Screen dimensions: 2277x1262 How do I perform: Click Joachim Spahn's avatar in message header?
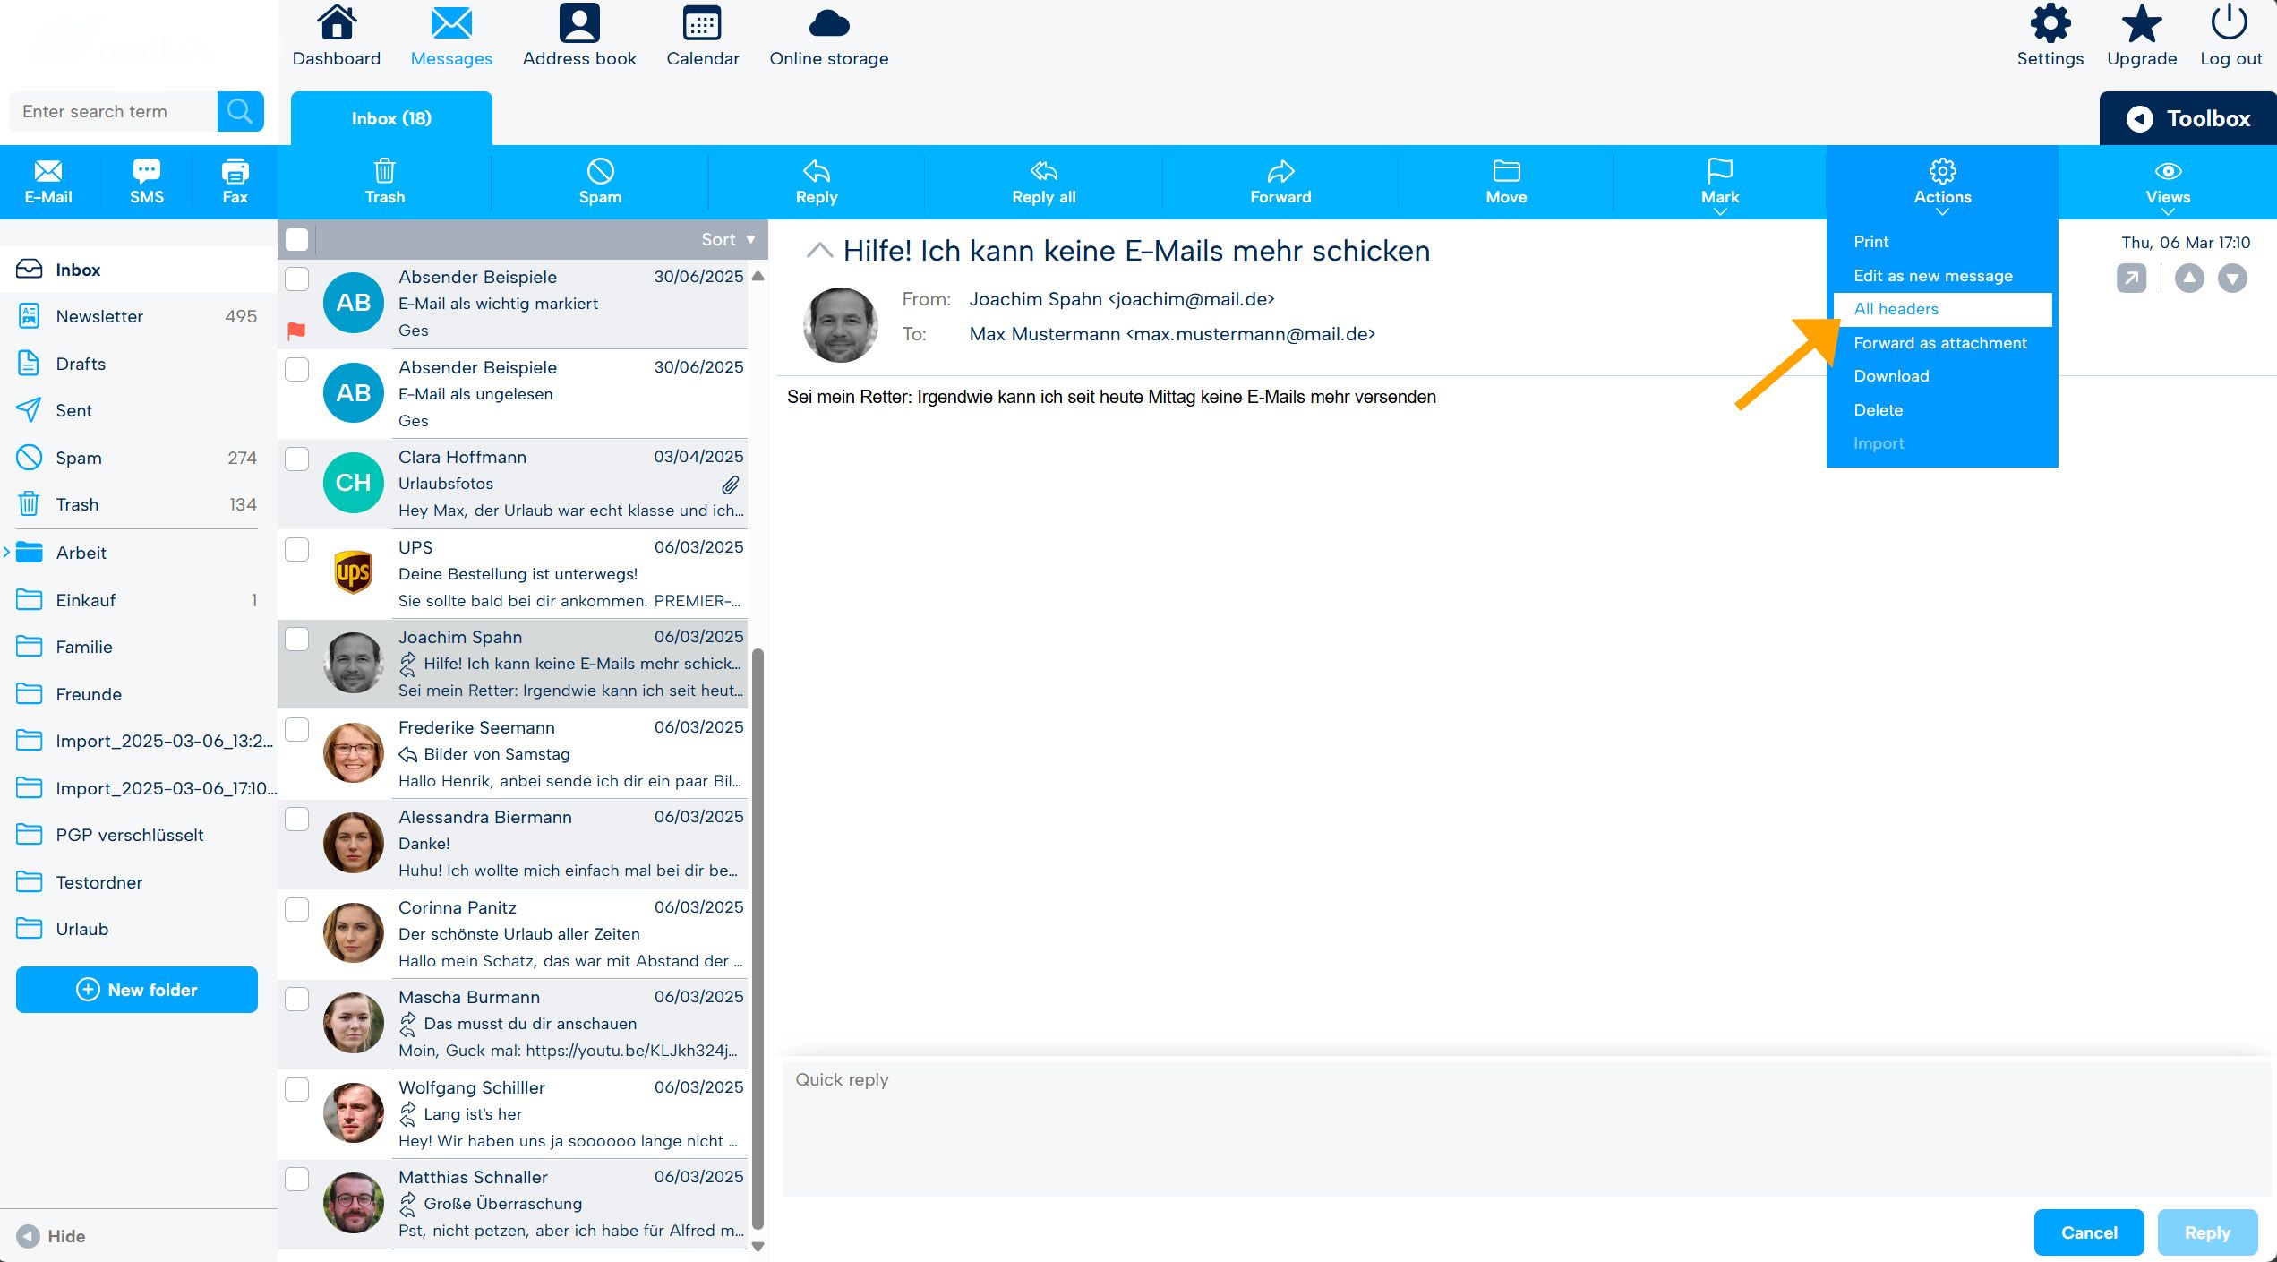click(x=840, y=324)
